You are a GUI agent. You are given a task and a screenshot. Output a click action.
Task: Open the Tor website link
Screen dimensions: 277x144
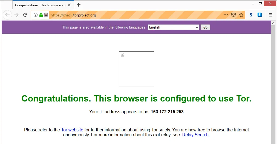tap(72, 130)
